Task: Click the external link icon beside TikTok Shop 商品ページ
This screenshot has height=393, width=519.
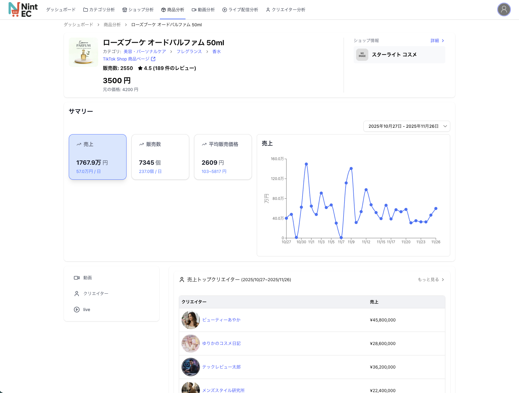Action: click(x=153, y=59)
